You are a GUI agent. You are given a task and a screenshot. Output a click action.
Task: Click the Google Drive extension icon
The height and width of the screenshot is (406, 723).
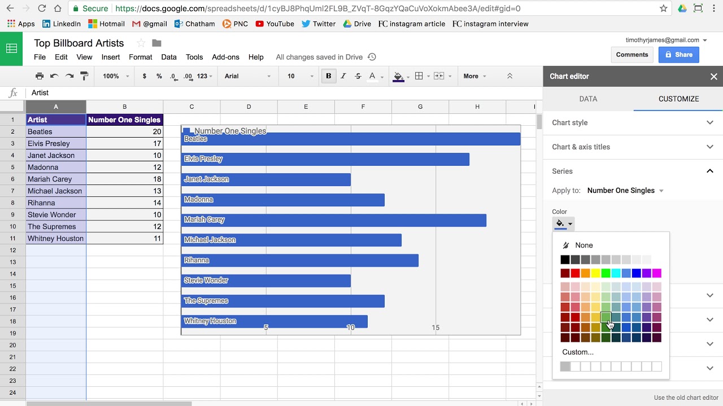pyautogui.click(x=682, y=8)
